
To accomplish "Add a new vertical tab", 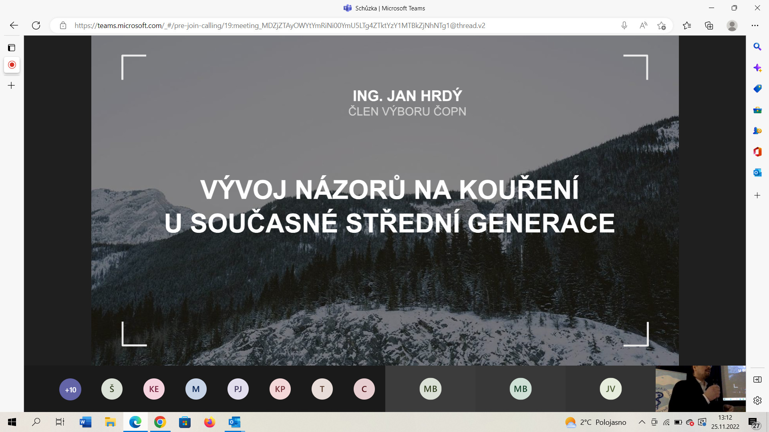I will (x=12, y=86).
